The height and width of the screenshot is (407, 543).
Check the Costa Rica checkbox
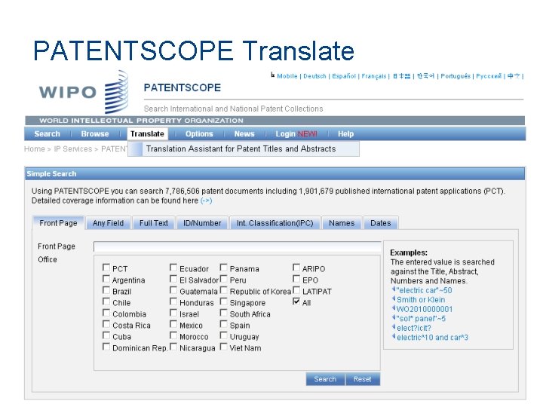tap(106, 324)
